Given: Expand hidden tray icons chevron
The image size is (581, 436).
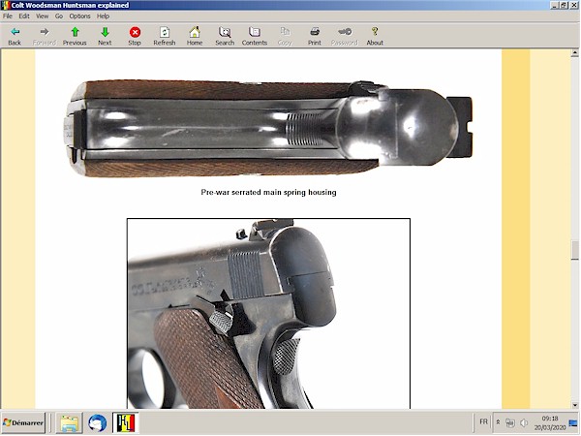Looking at the screenshot, I should click(x=499, y=422).
